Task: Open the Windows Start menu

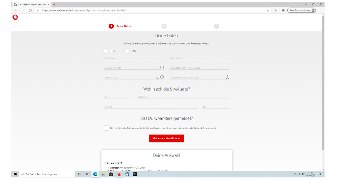Action: coord(15,174)
